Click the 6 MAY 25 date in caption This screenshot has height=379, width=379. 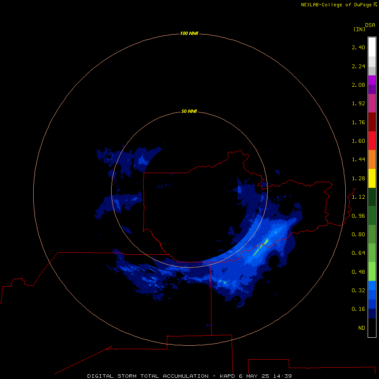coord(254,376)
